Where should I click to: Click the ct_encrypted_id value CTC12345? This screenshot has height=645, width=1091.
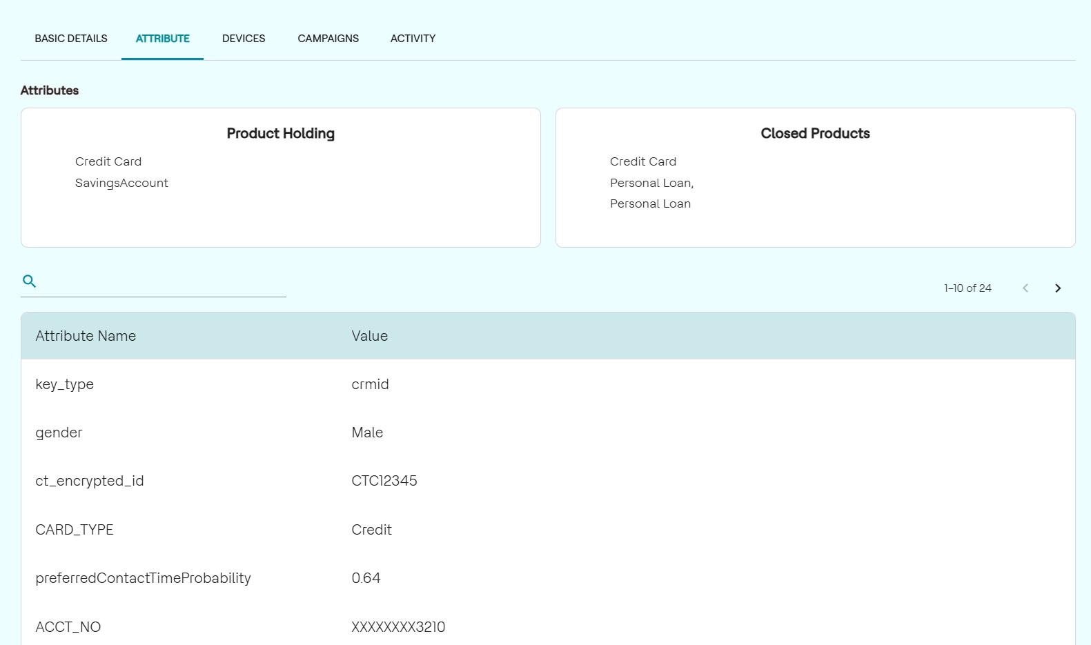(x=384, y=481)
